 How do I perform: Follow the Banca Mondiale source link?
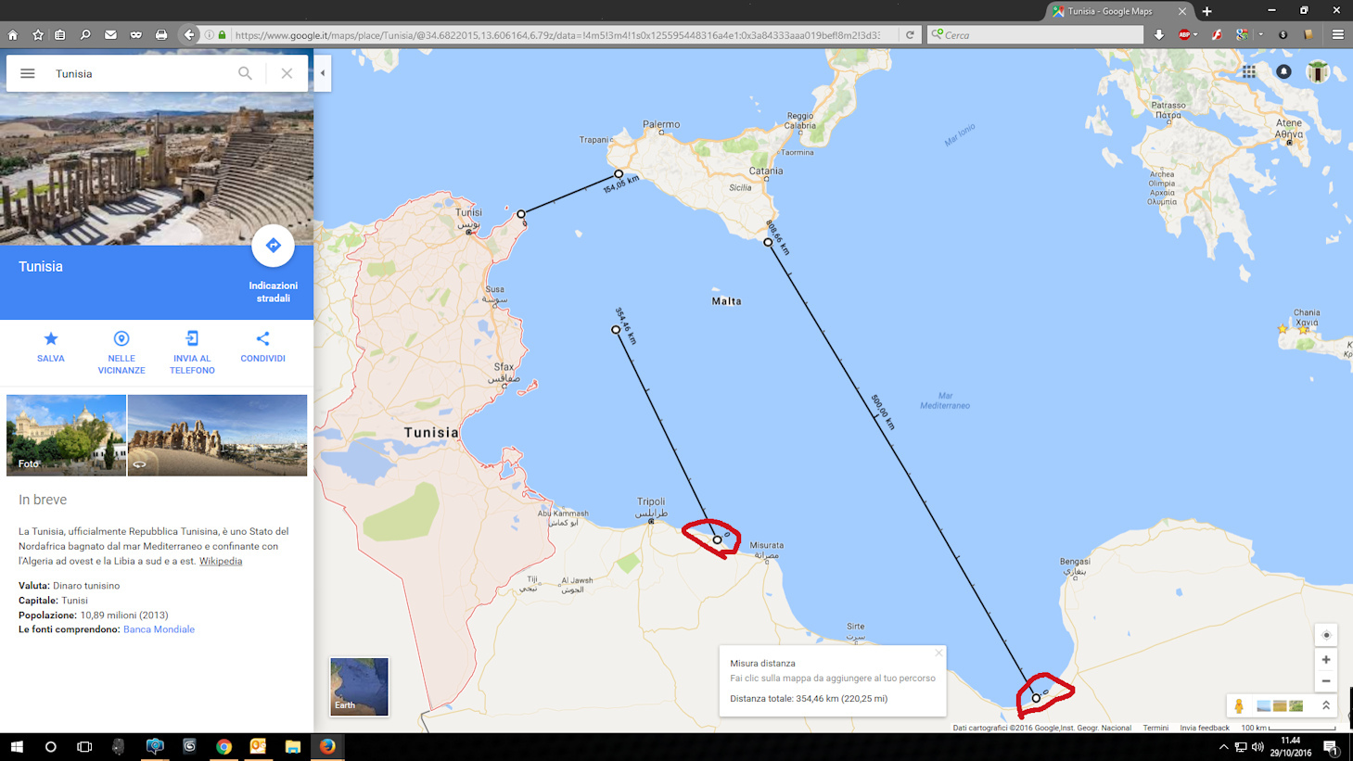click(x=159, y=629)
